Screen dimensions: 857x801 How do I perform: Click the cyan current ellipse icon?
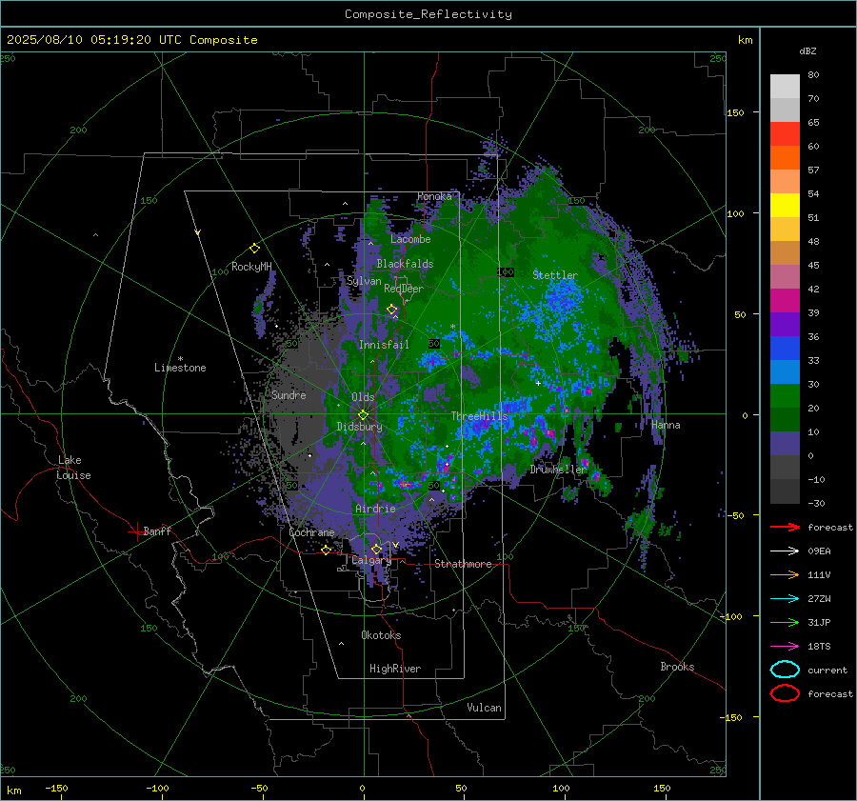coord(785,670)
